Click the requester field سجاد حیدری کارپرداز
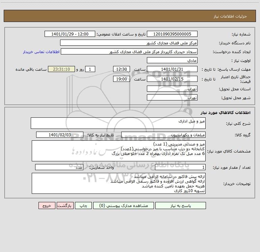 click(129, 51)
